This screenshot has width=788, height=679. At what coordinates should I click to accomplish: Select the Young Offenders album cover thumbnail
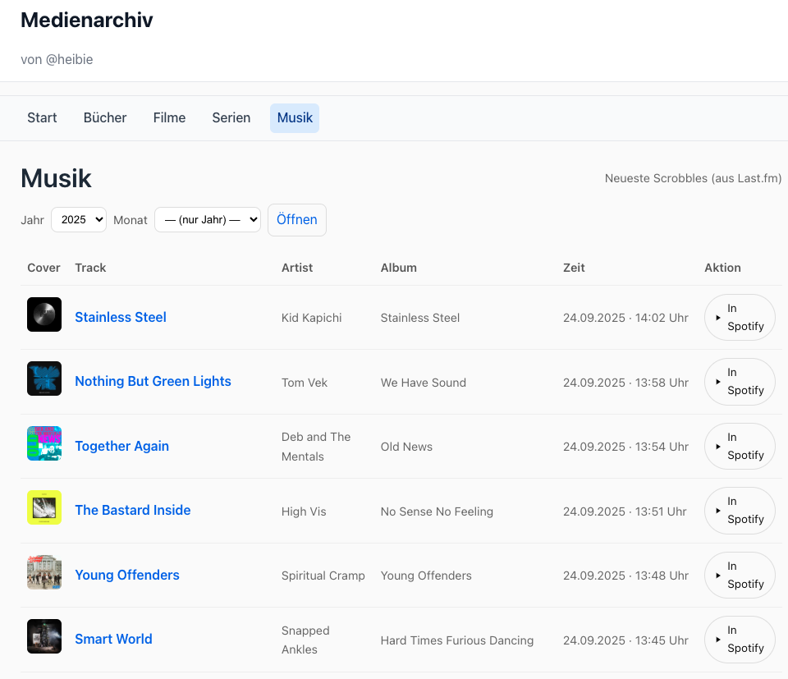(44, 572)
